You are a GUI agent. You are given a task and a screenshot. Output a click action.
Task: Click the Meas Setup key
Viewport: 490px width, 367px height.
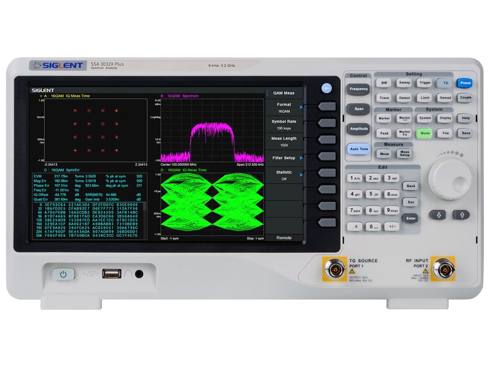coord(404,153)
